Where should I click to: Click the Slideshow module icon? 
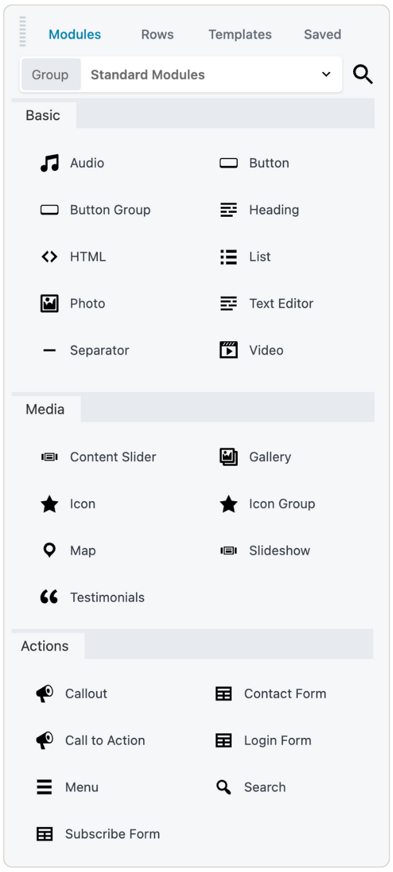228,550
